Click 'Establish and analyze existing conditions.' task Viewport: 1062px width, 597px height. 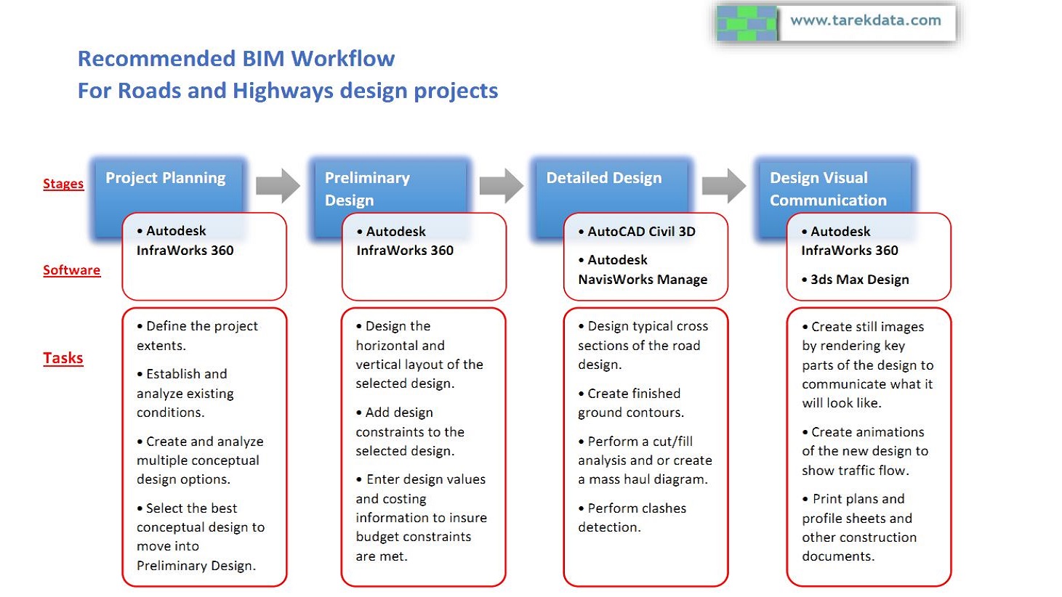tap(185, 393)
